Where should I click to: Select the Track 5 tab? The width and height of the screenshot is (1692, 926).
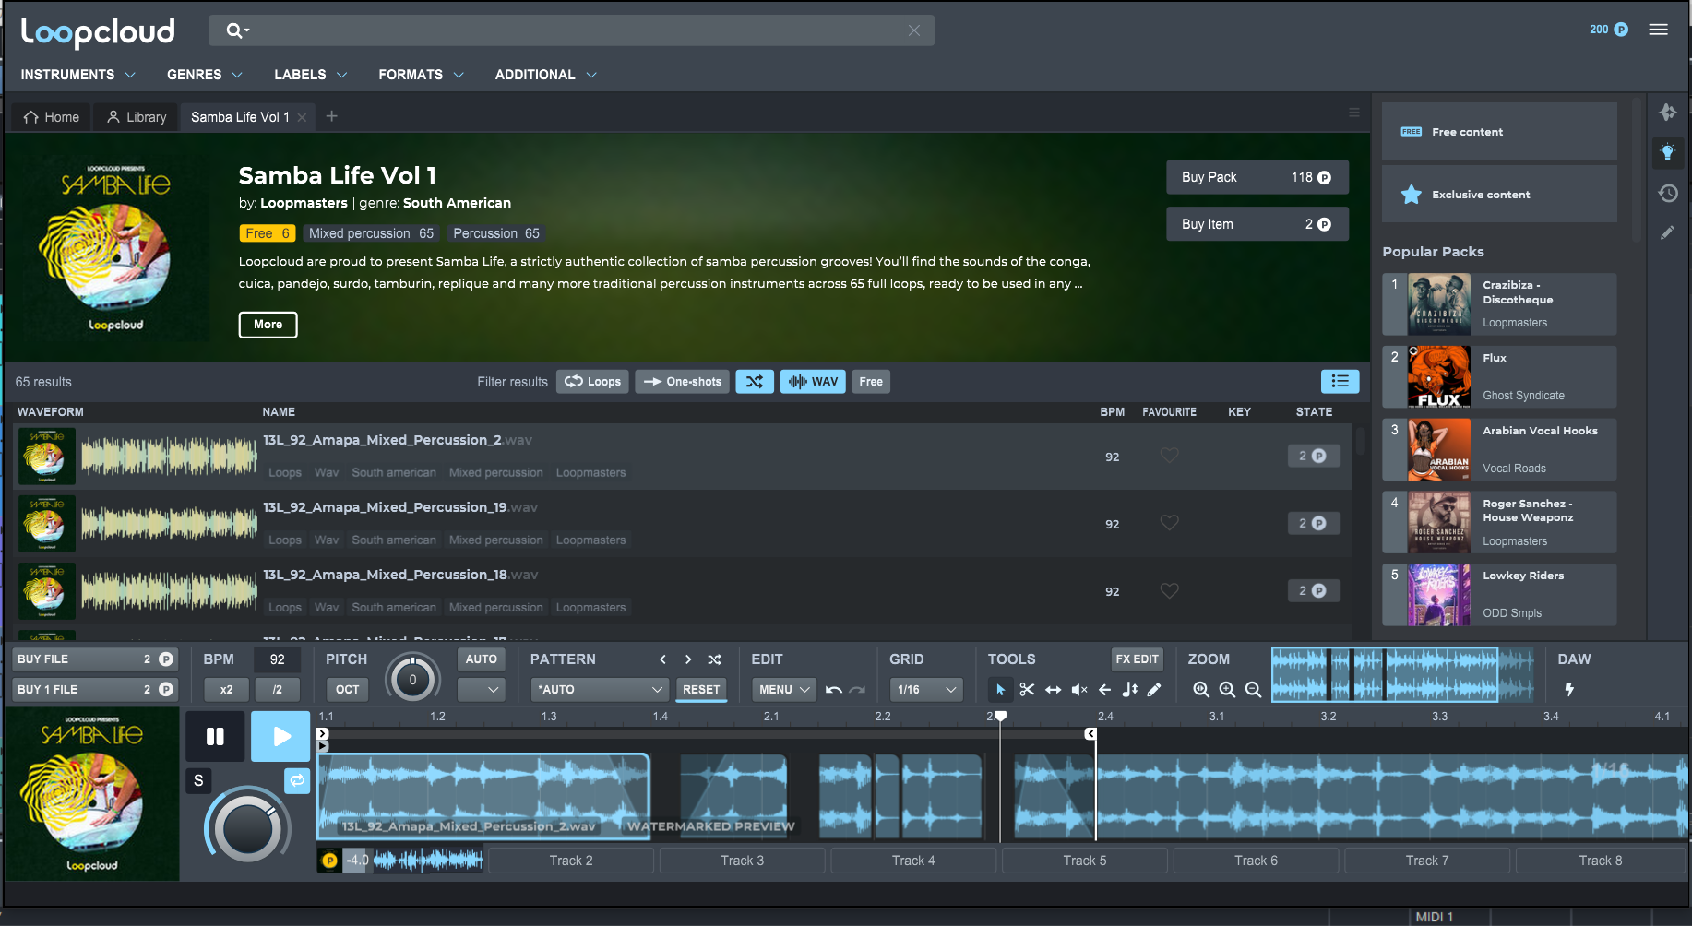pyautogui.click(x=1085, y=861)
